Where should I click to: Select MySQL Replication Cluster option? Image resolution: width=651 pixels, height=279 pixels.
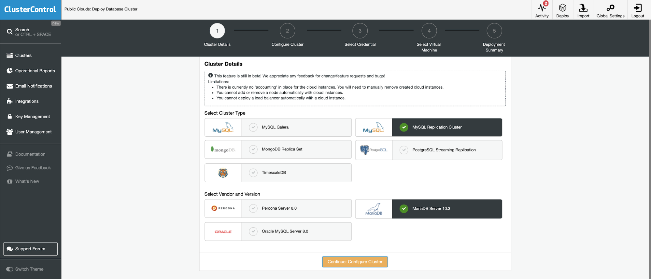429,127
